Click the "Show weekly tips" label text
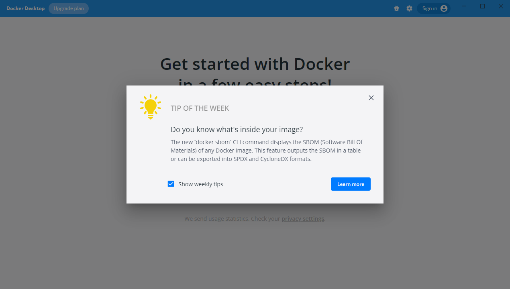The height and width of the screenshot is (289, 510). [x=201, y=184]
